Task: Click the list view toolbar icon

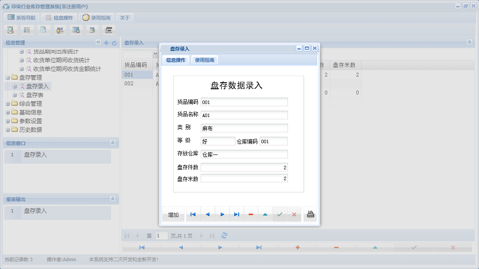Action: point(27,30)
